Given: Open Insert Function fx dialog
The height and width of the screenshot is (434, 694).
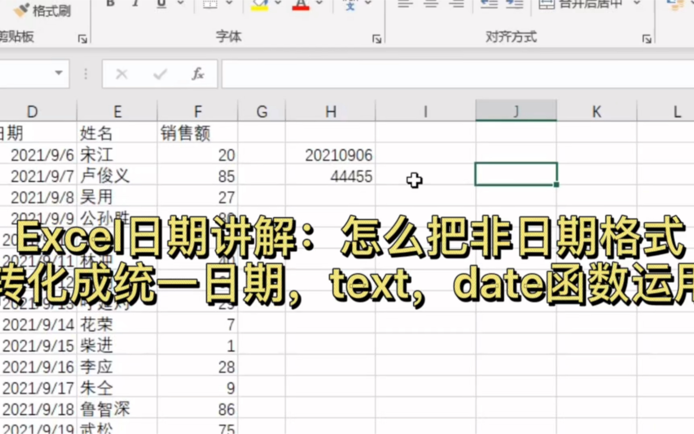Looking at the screenshot, I should click(198, 74).
